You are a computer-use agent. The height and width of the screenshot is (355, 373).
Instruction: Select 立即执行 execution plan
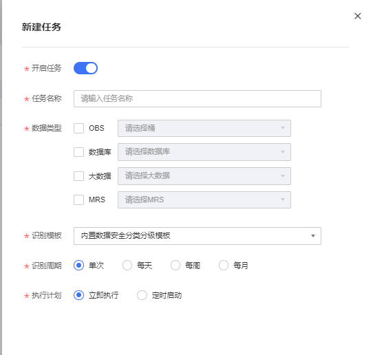coord(78,295)
